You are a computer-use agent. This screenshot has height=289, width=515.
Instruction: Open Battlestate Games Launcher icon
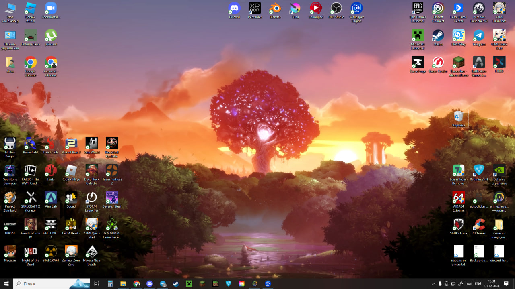tap(479, 66)
